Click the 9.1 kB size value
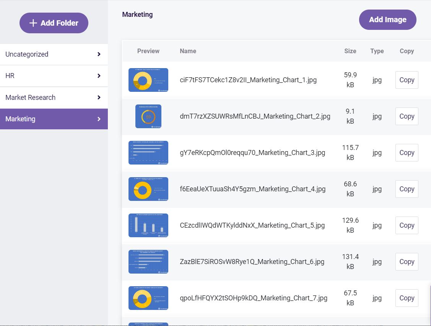Image resolution: width=431 pixels, height=326 pixels. click(350, 116)
